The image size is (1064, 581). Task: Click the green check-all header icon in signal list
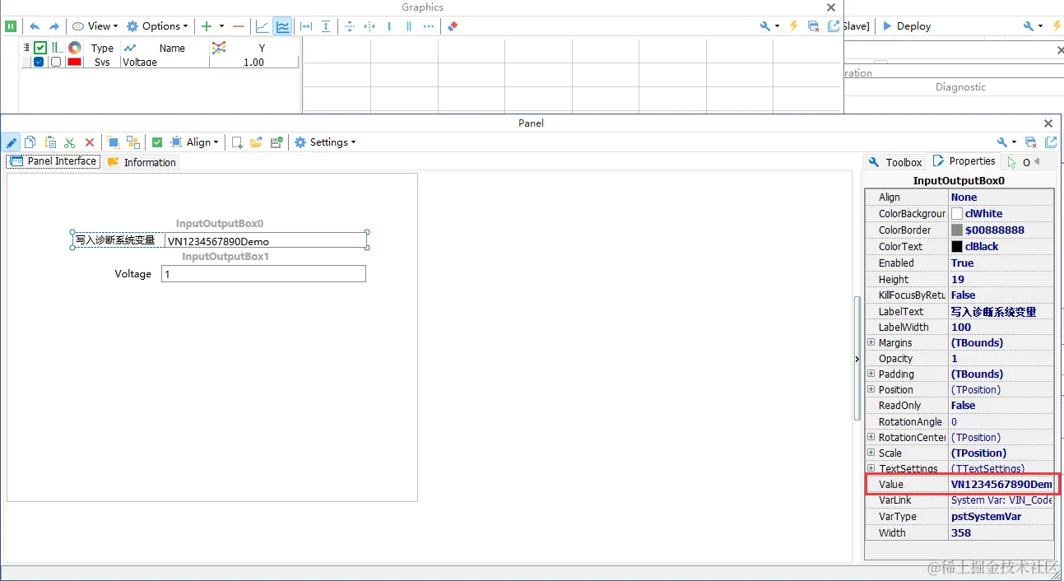pyautogui.click(x=40, y=48)
